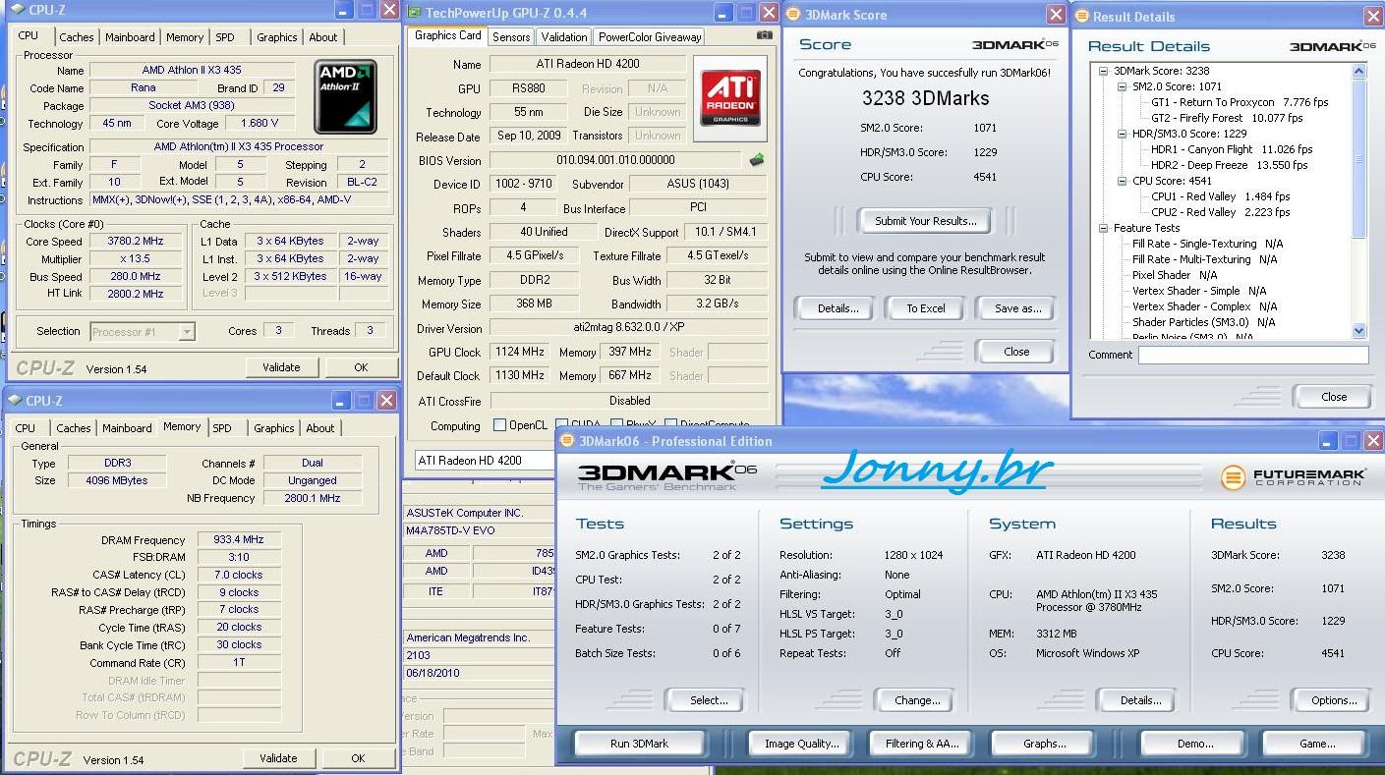1385x775 pixels.
Task: Select GT2 - Firefly Forest result row
Action: [1227, 118]
